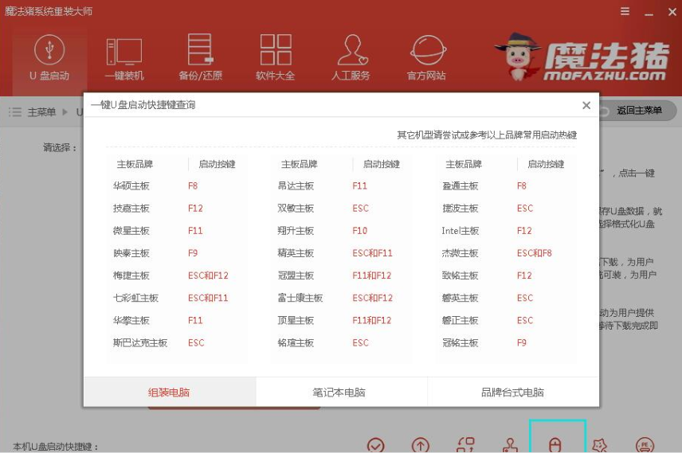Click the 人工服务 support icon
682x453 pixels.
tap(351, 58)
